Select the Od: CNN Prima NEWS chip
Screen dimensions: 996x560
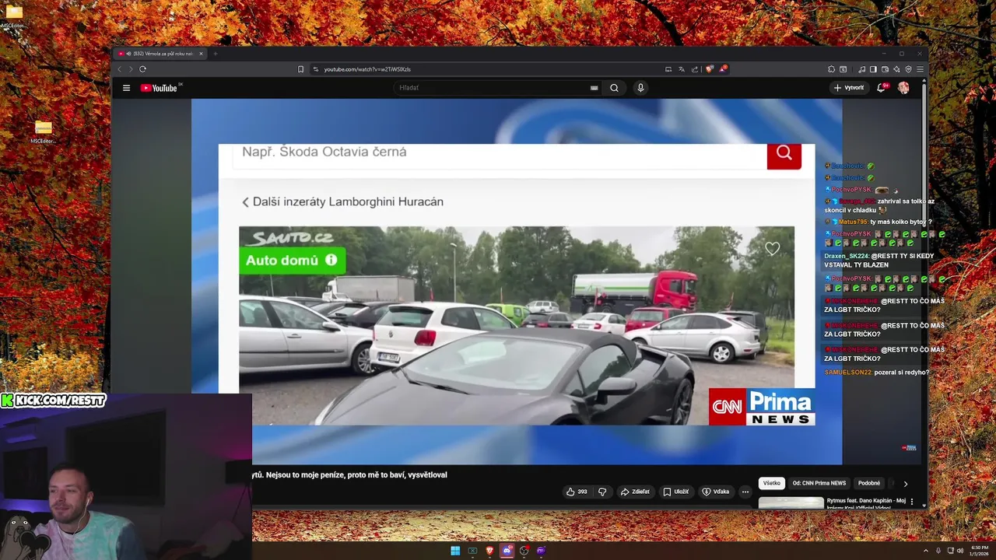click(x=819, y=483)
